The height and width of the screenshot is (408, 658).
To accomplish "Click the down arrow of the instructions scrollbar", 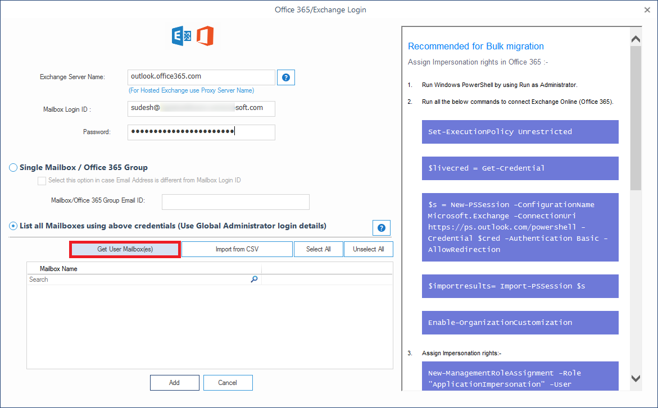I will coord(636,378).
